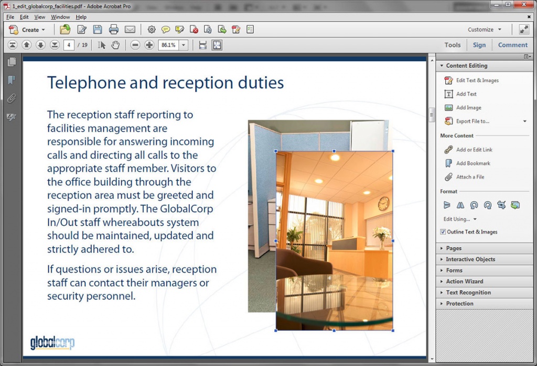The width and height of the screenshot is (537, 366).
Task: Flip the selected image vertically
Action: (447, 205)
